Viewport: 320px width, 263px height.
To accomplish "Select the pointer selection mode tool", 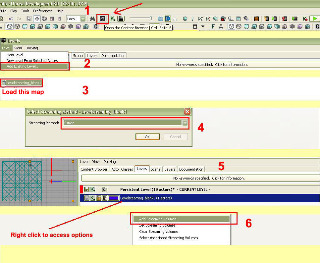I will [29, 19].
